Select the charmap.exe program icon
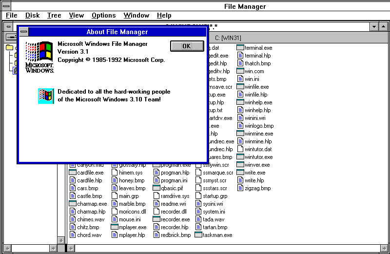Viewport: 390px width, 254px height. [x=72, y=204]
